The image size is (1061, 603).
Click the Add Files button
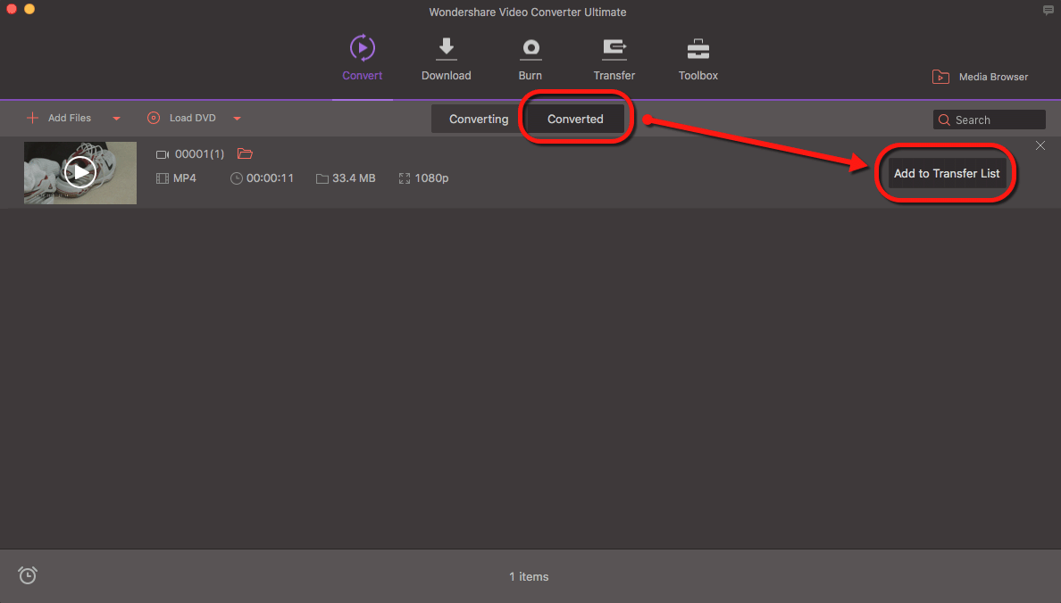[59, 118]
